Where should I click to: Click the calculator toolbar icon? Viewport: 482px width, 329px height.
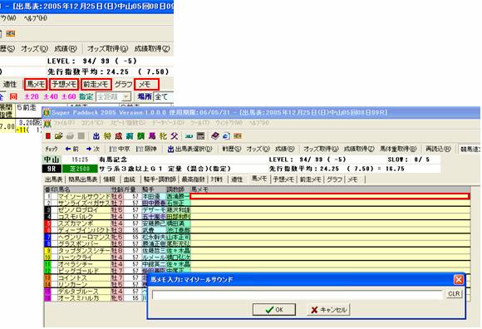click(x=201, y=135)
